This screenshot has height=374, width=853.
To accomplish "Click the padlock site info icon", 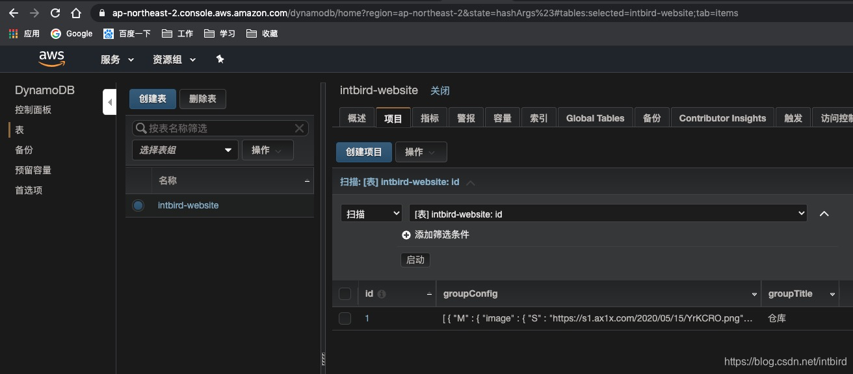I will tap(102, 13).
